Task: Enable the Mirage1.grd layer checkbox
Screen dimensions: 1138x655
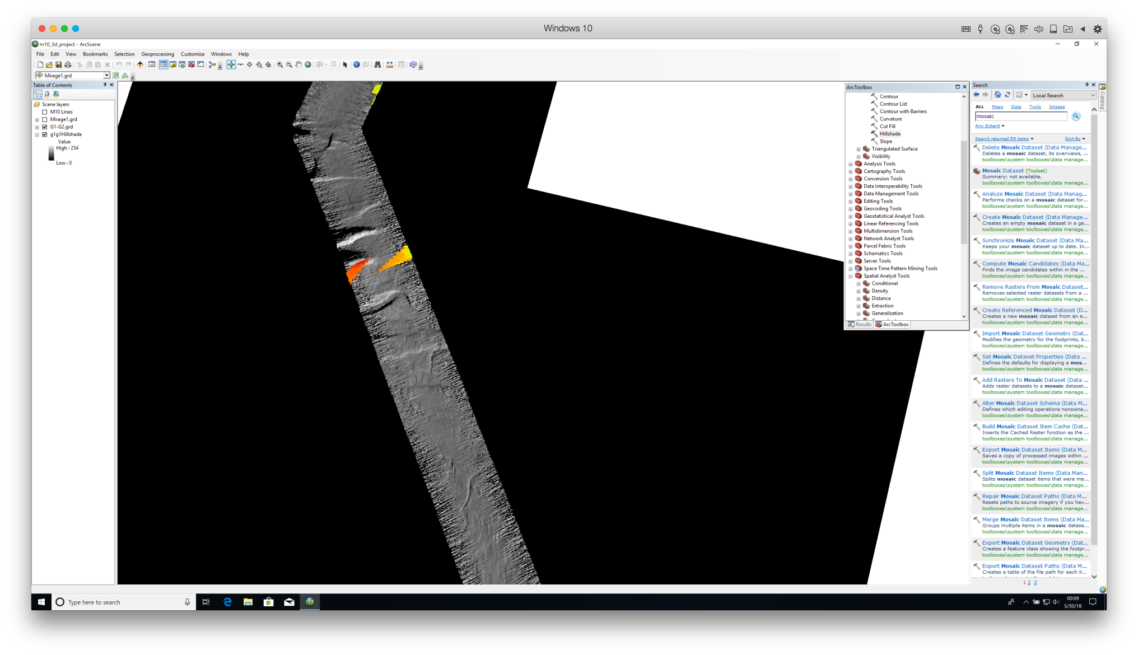Action: (45, 120)
